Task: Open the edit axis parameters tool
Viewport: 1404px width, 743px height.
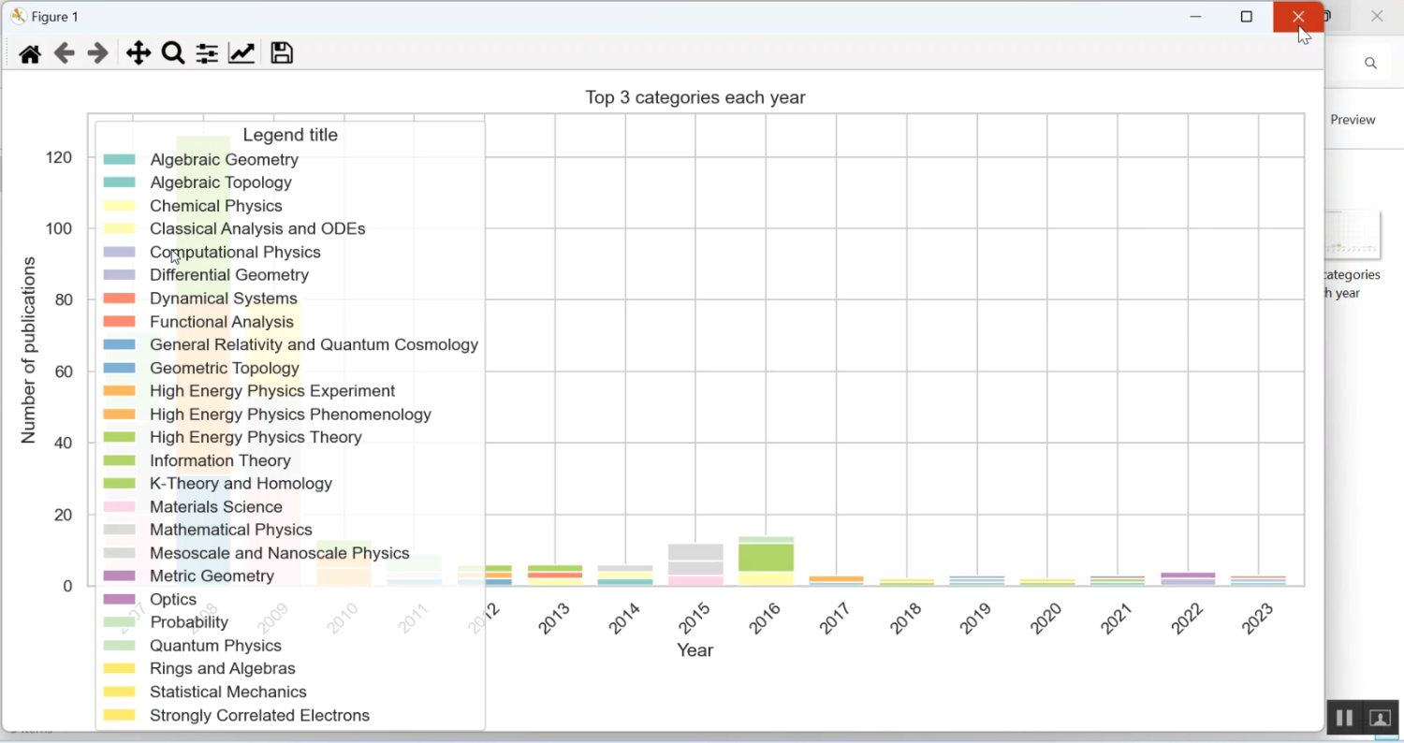Action: pyautogui.click(x=241, y=53)
